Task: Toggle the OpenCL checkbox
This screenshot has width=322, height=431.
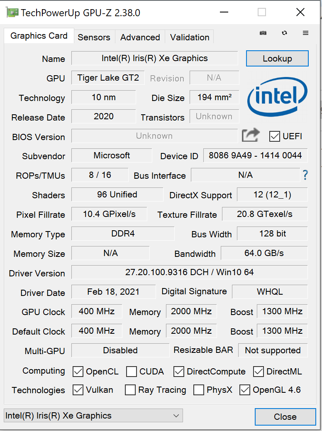Action: pyautogui.click(x=78, y=372)
